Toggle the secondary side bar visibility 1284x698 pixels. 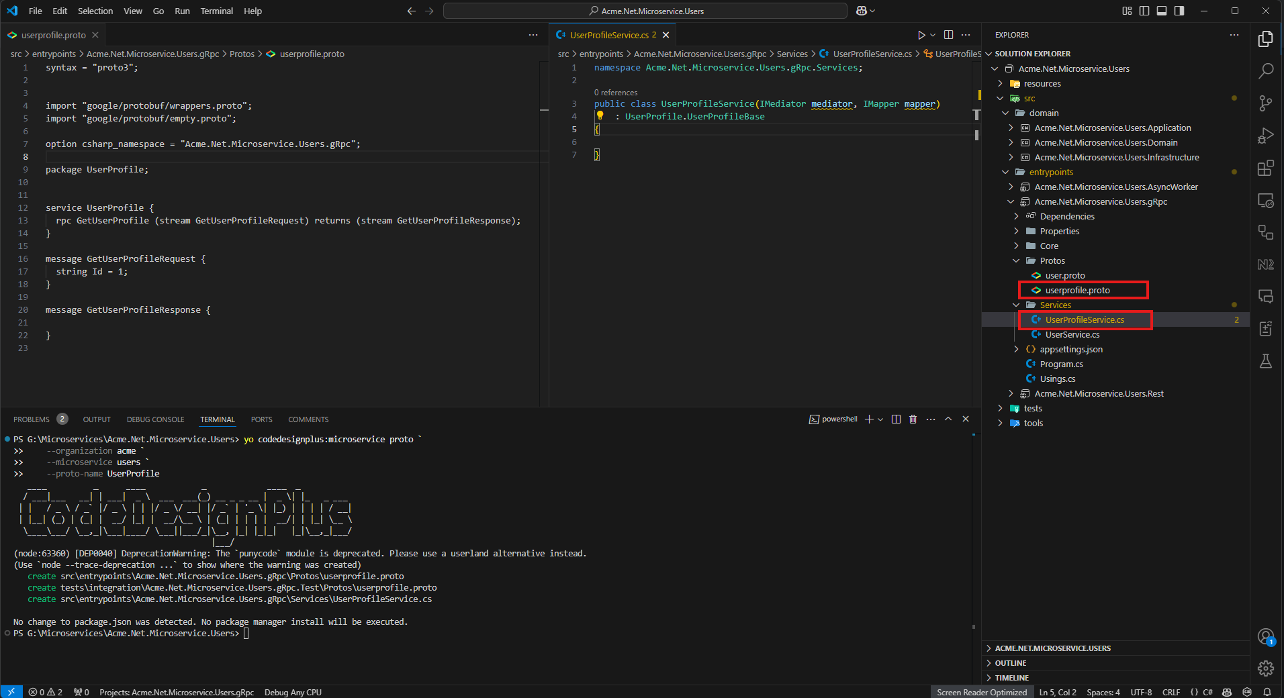[1179, 11]
